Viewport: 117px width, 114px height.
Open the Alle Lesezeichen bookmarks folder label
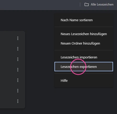click(x=102, y=4)
